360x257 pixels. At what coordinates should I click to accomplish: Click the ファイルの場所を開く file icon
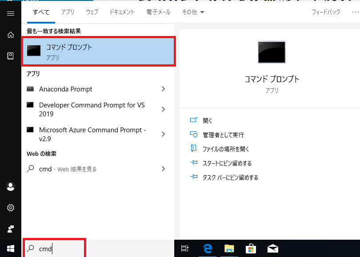pos(193,148)
